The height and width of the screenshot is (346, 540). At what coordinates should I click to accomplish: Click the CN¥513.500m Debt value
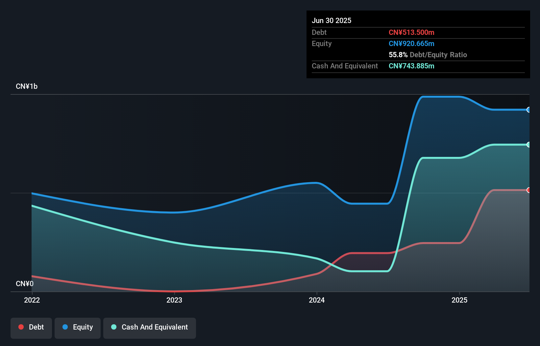click(411, 32)
